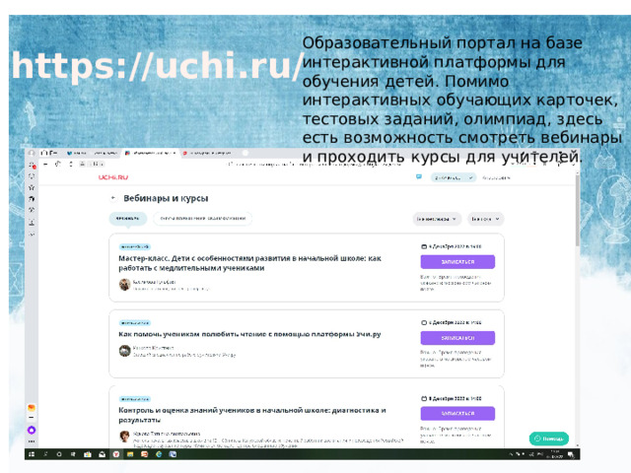Click Записаться for the reading webinar
This screenshot has width=631, height=473.
click(x=457, y=338)
